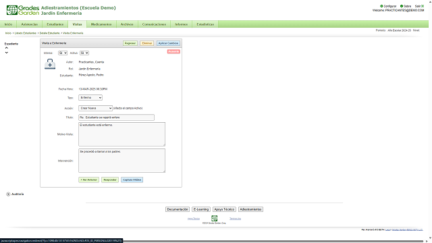Open the Archivos menu tab

127,24
